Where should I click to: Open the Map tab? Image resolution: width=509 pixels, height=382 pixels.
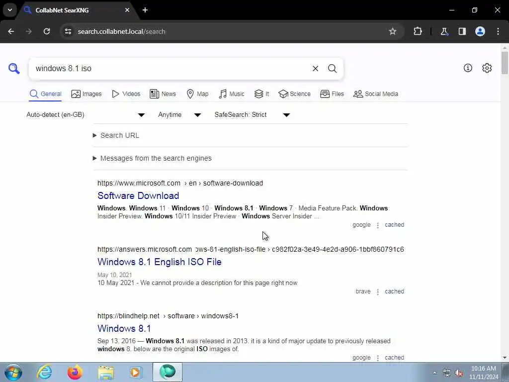click(x=198, y=94)
